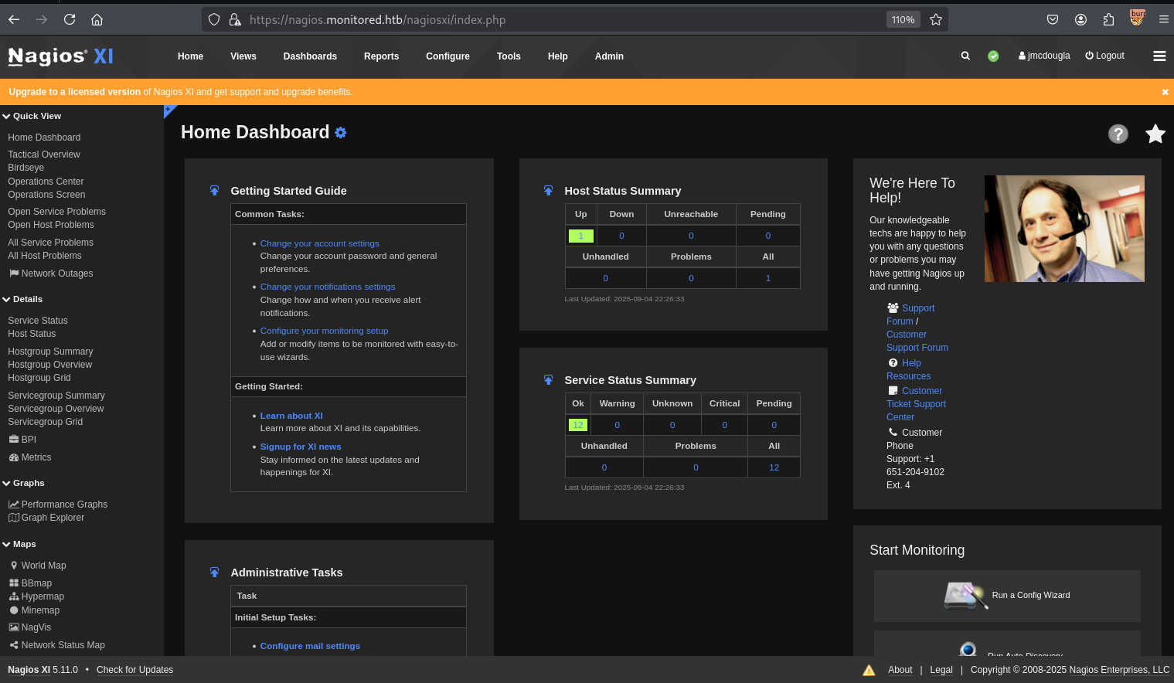Click the 110% zoom level indicator
Image resolution: width=1174 pixels, height=683 pixels.
903,19
